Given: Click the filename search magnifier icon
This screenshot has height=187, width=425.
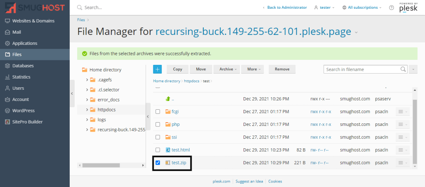Looking at the screenshot, I should pyautogui.click(x=403, y=69).
